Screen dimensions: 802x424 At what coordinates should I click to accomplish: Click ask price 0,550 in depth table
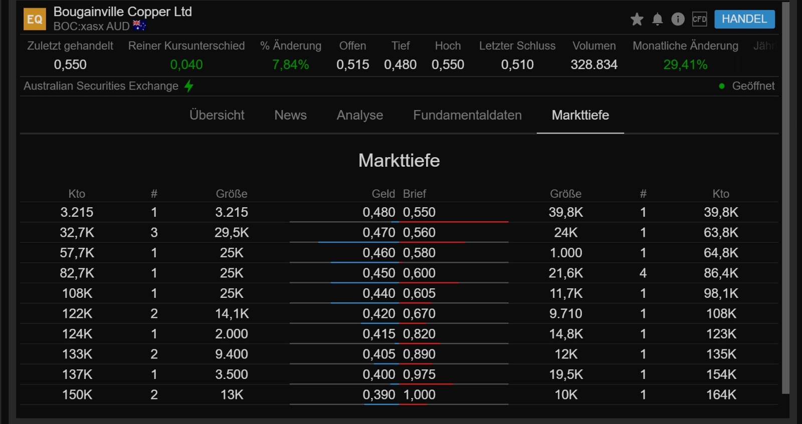coord(420,212)
